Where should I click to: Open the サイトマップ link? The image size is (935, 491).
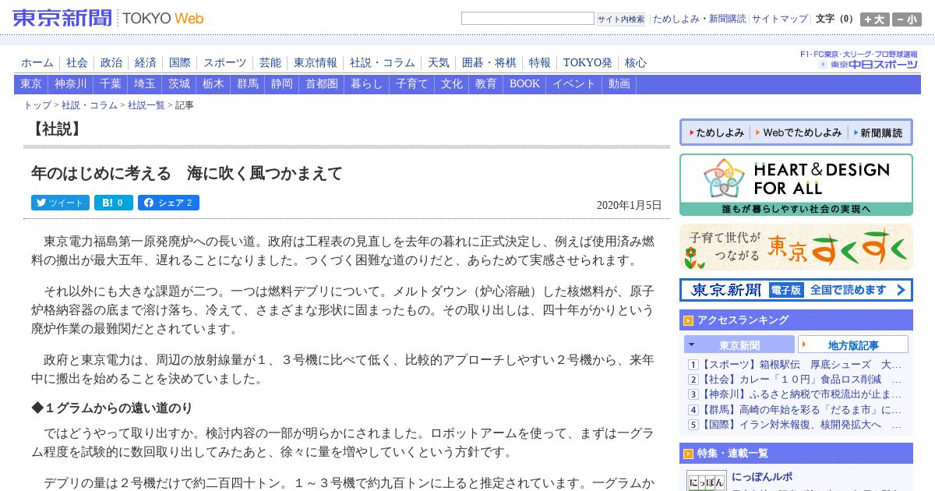pyautogui.click(x=780, y=19)
